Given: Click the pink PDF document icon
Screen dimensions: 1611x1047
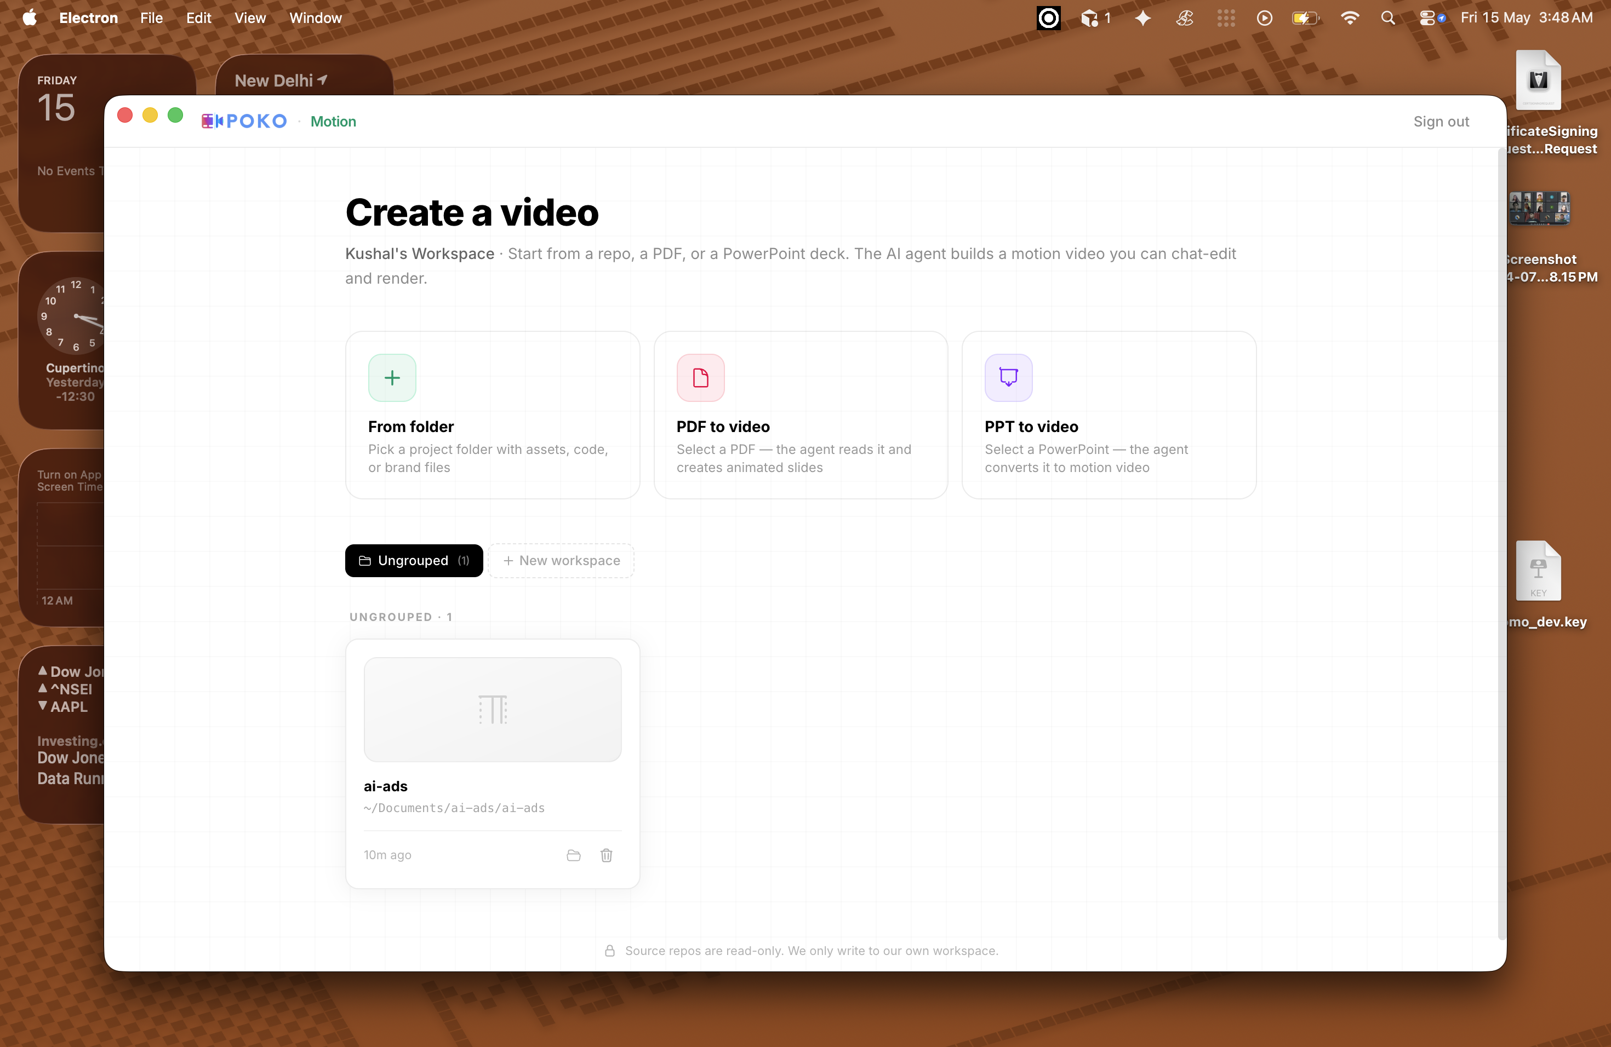Looking at the screenshot, I should tap(701, 377).
